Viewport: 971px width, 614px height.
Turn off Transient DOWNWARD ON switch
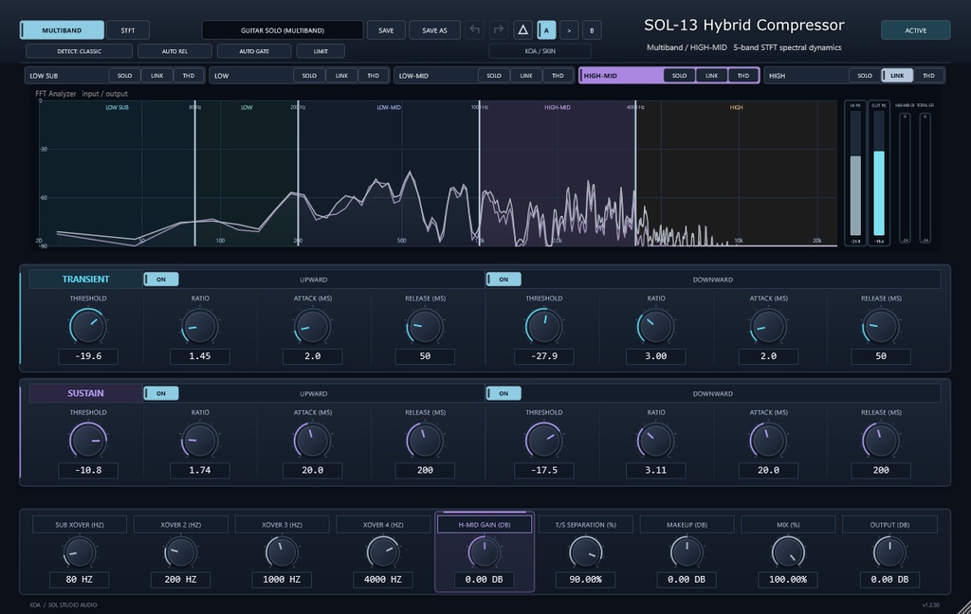pyautogui.click(x=504, y=280)
